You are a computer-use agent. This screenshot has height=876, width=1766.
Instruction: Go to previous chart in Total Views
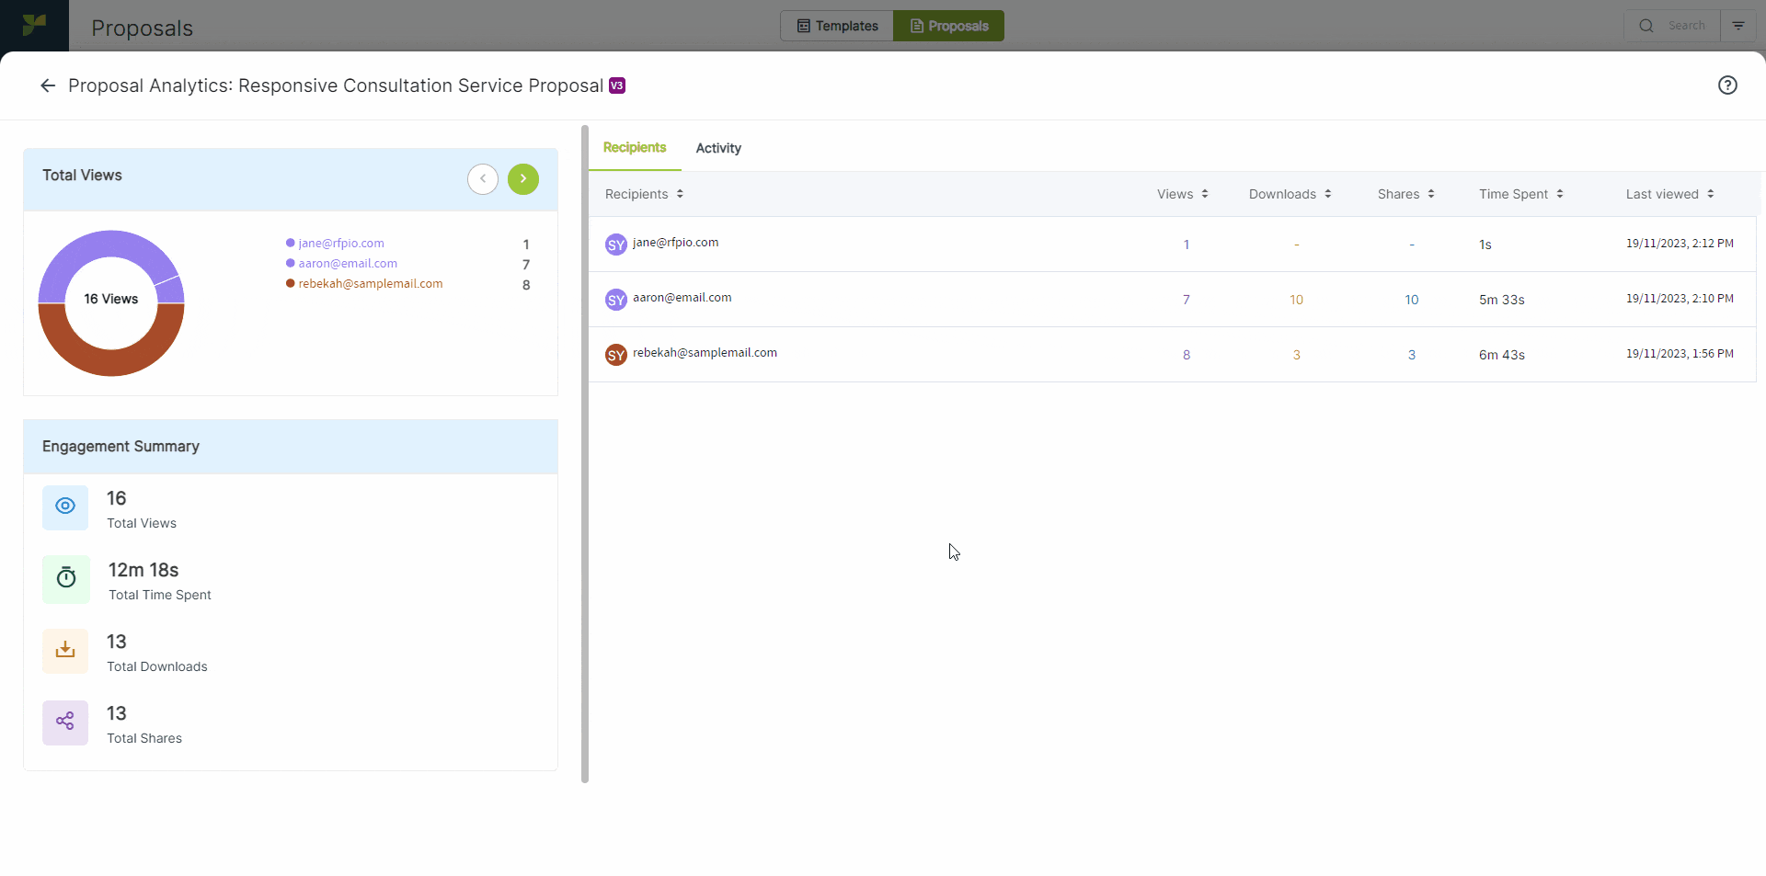coord(483,178)
